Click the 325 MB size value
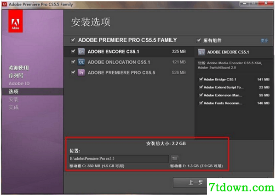The width and height of the screenshot is (276, 196). click(178, 51)
